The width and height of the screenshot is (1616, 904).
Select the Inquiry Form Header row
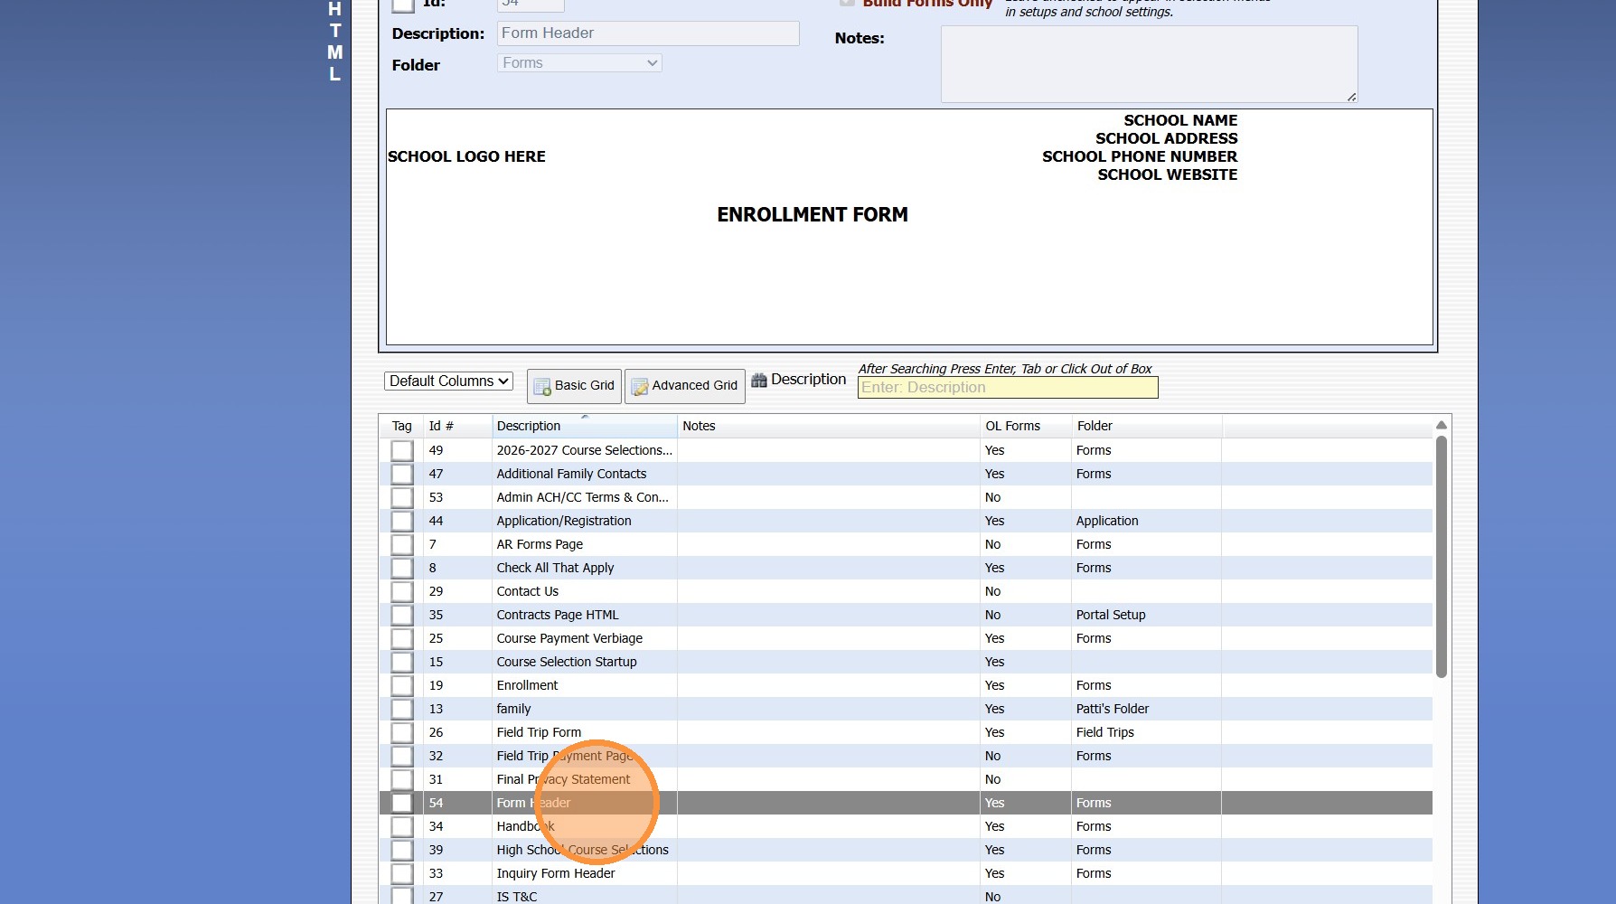(906, 873)
